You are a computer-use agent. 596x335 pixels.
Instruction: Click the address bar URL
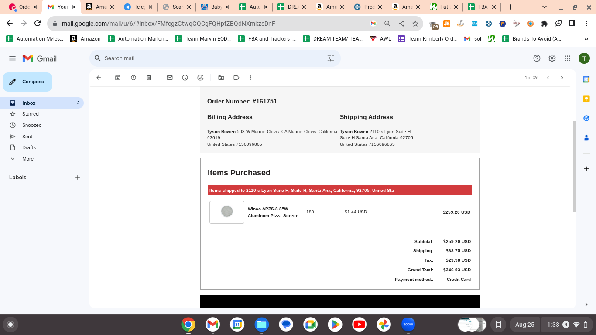(168, 24)
